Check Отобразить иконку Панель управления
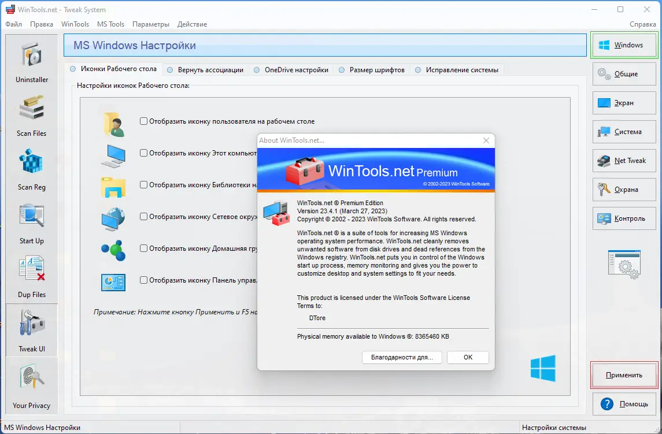 click(x=143, y=280)
